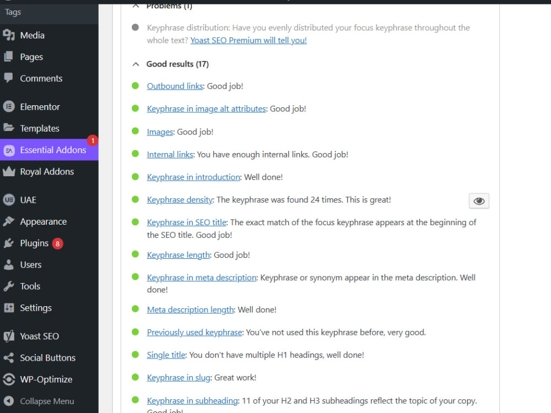This screenshot has height=413, width=551.
Task: Click the Users person icon
Action: pos(9,264)
